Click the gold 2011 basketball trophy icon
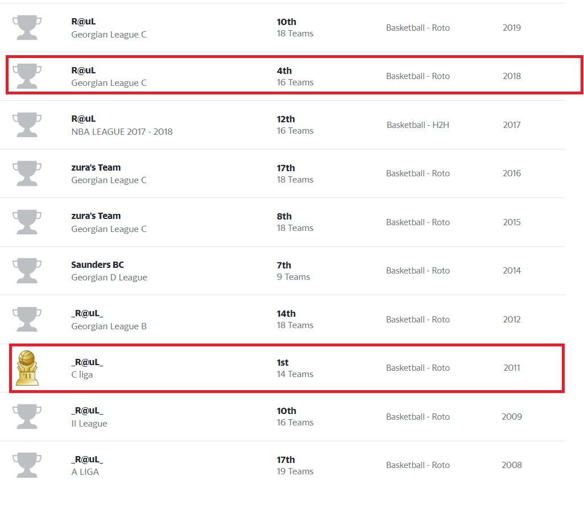Screen dimensions: 584x509 click(27, 368)
